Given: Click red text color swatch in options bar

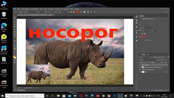Looking at the screenshot, I should pyautogui.click(x=77, y=12).
